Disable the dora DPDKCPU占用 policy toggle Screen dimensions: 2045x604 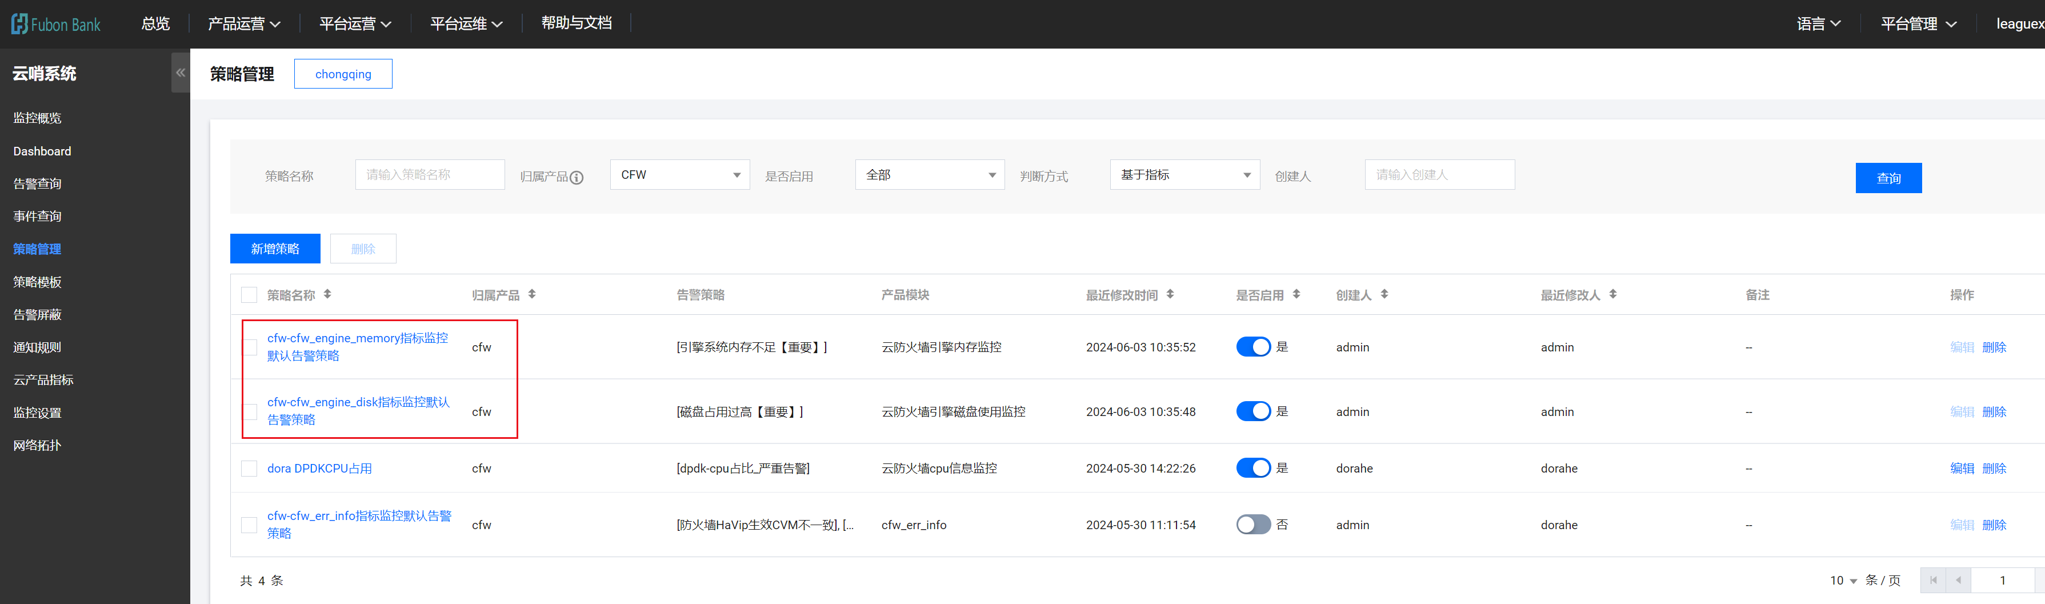1252,468
